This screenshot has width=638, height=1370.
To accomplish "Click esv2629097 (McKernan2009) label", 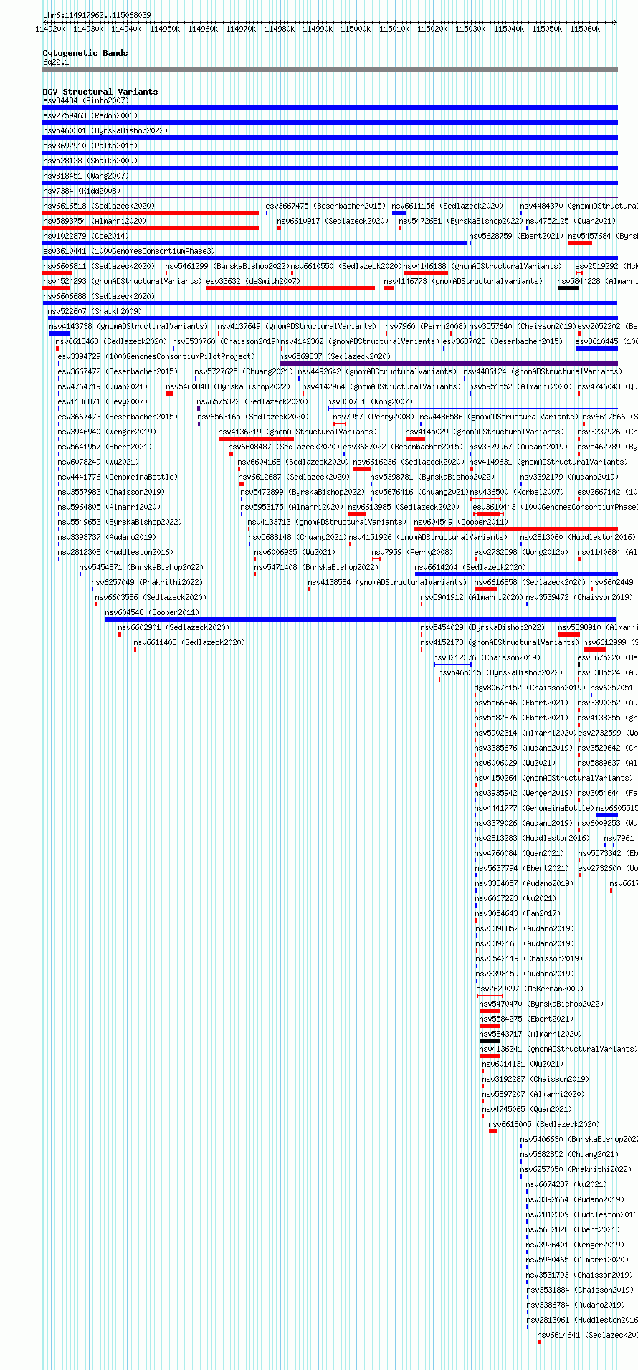I will 530,989.
